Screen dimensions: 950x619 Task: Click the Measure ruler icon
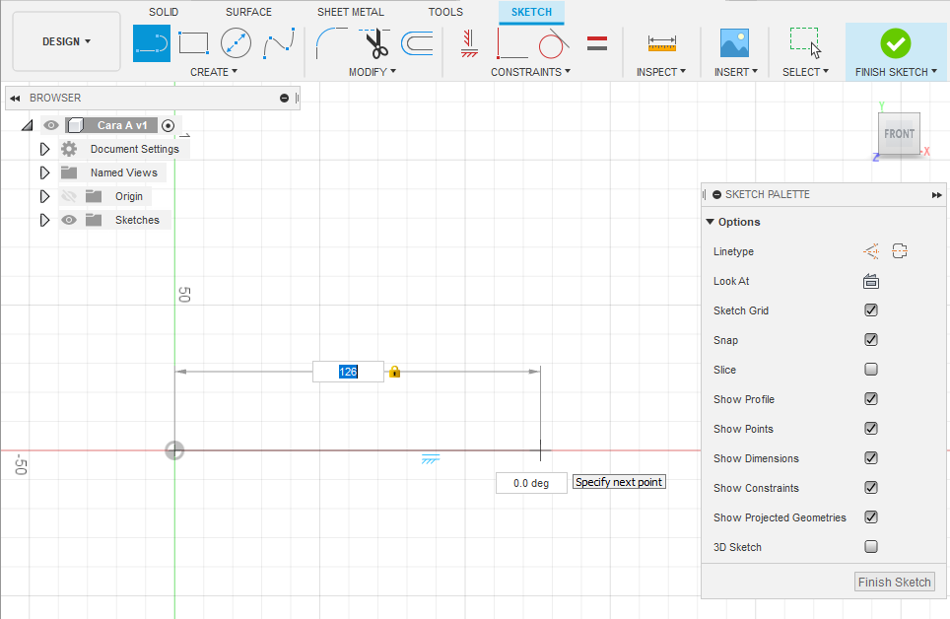point(661,43)
